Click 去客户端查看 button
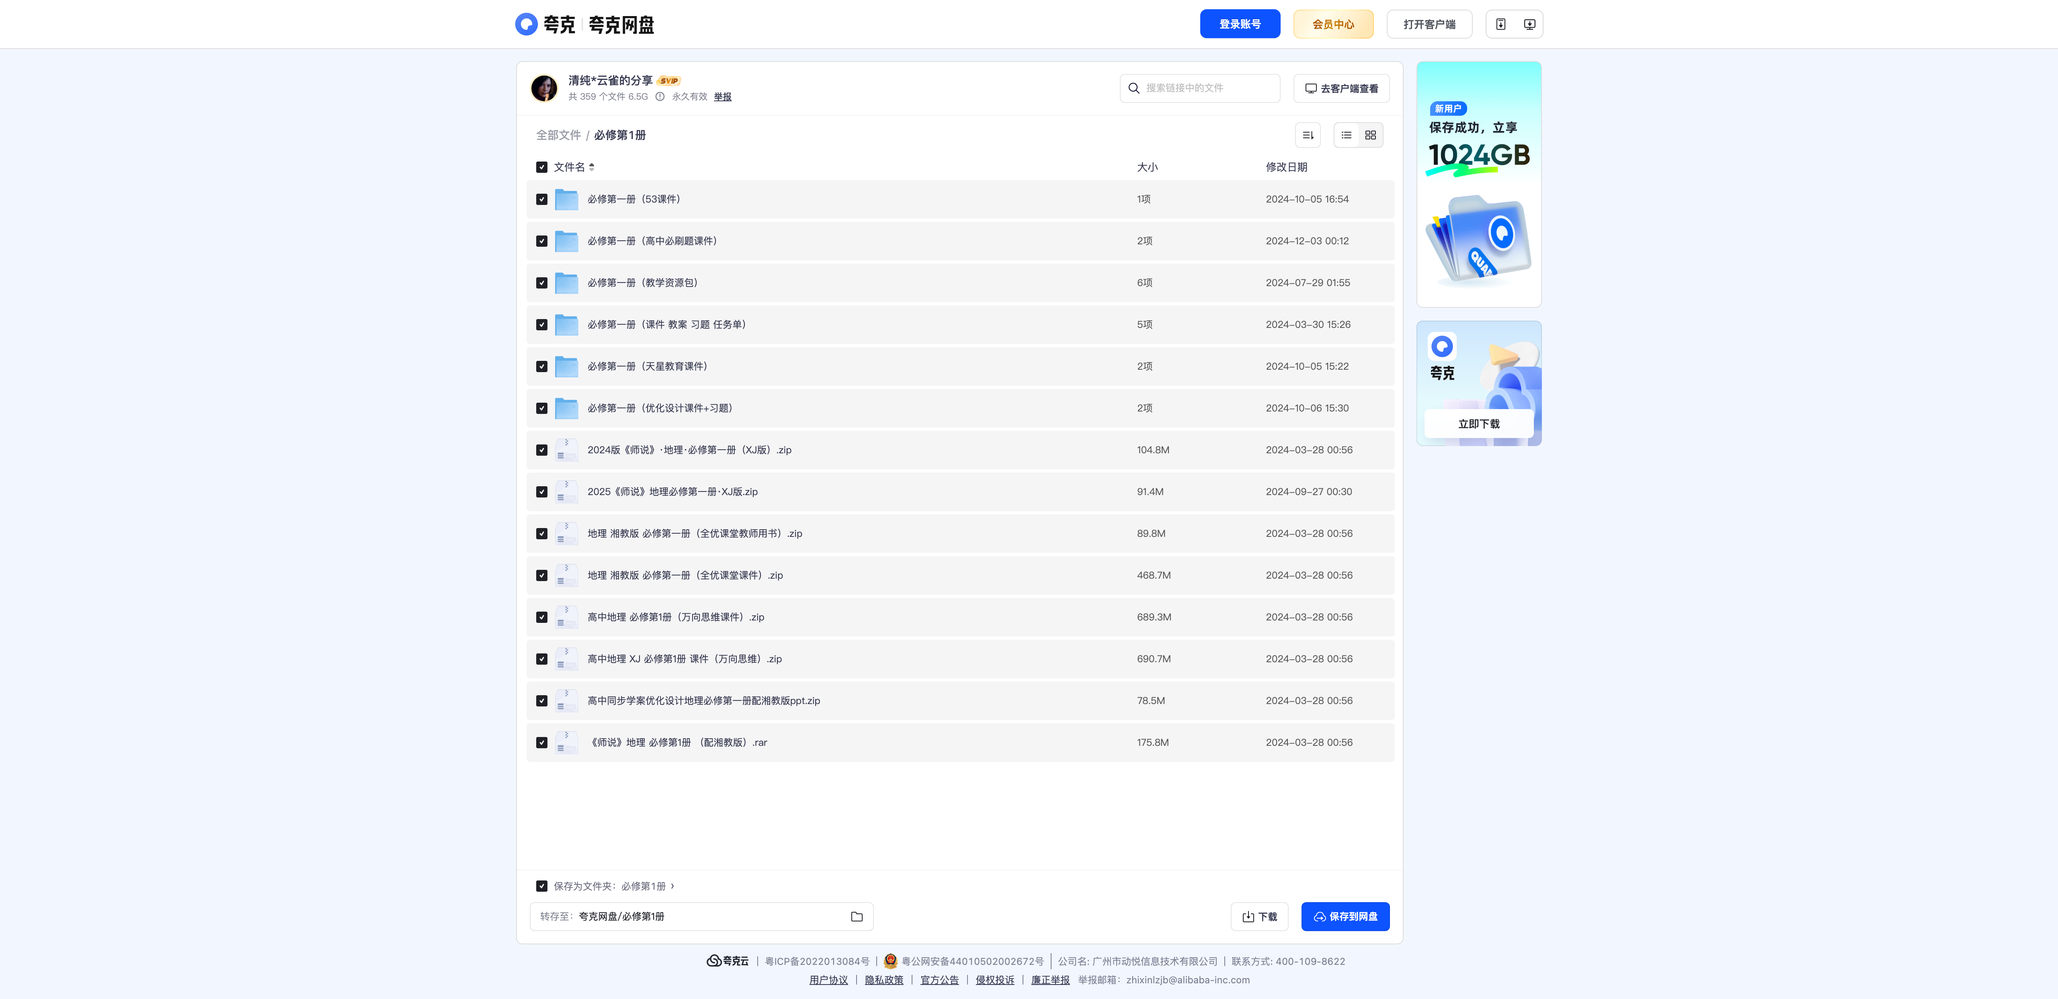2058x999 pixels. [x=1341, y=88]
